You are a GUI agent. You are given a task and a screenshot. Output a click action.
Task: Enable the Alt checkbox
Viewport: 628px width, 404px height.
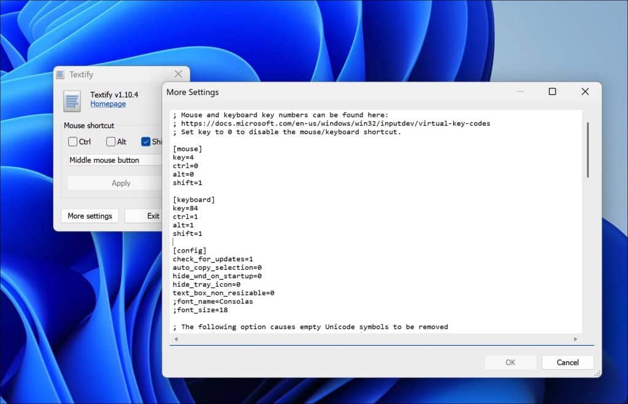[x=110, y=142]
